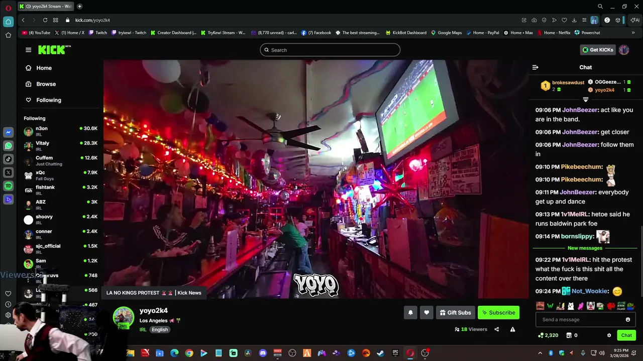
Task: Open the user avatar menu at top right
Action: (x=624, y=50)
